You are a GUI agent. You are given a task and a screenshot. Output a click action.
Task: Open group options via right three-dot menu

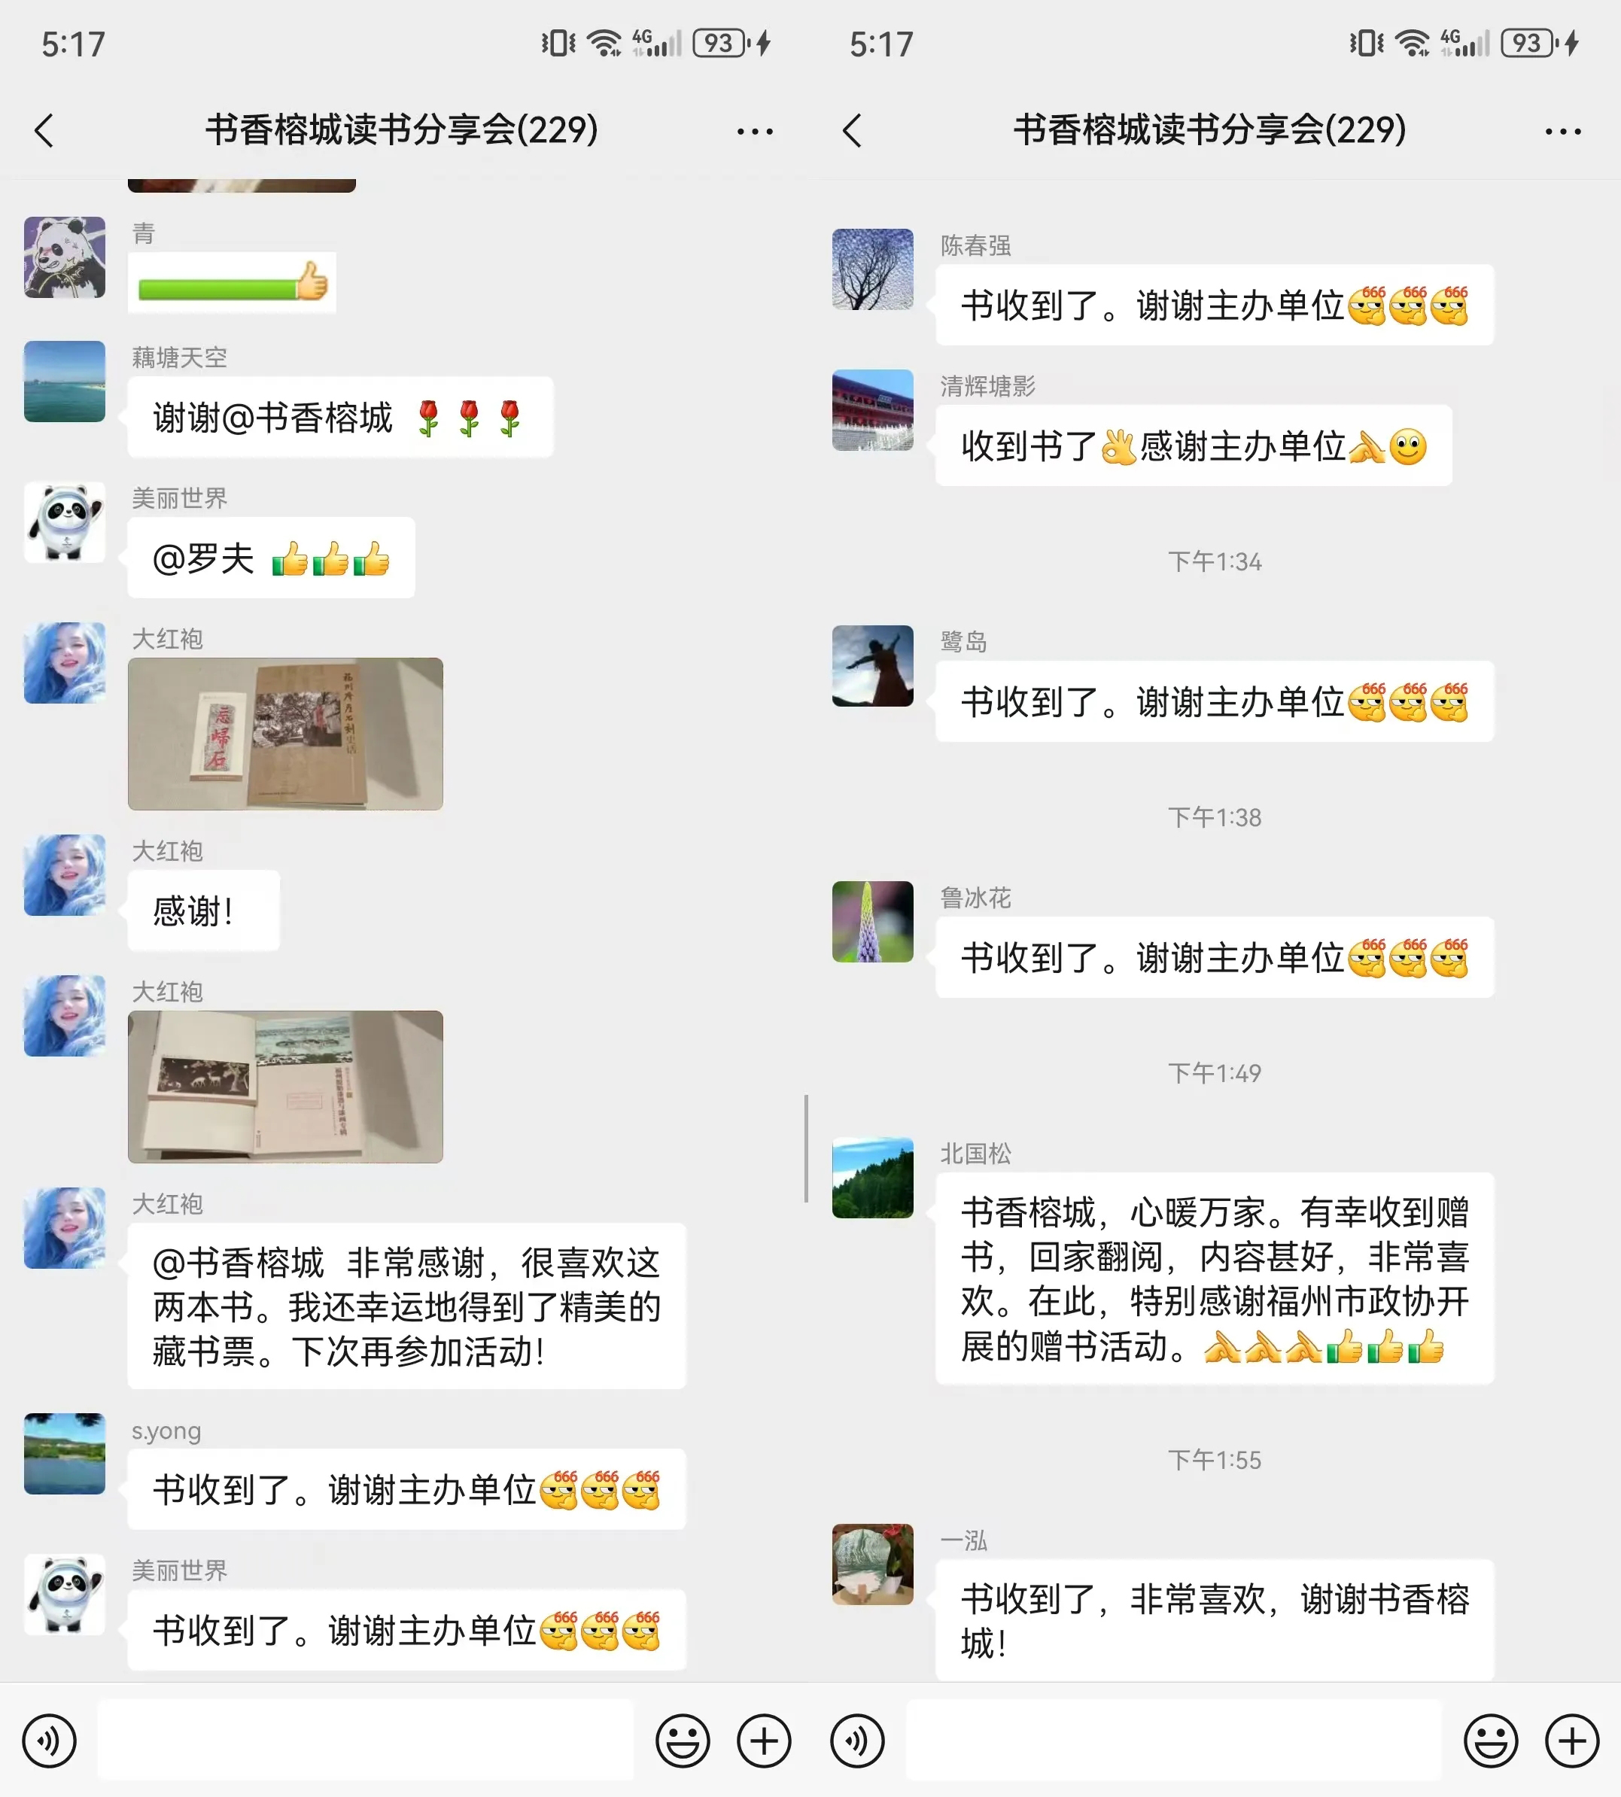(1563, 132)
